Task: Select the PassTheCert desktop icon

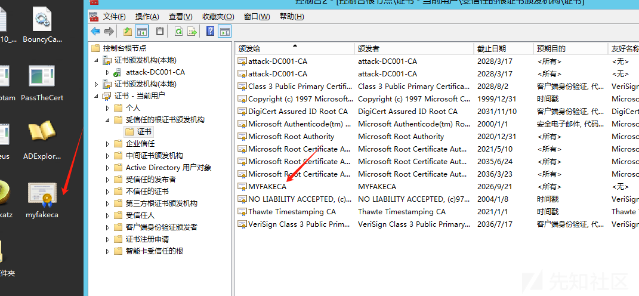Action: [x=42, y=83]
